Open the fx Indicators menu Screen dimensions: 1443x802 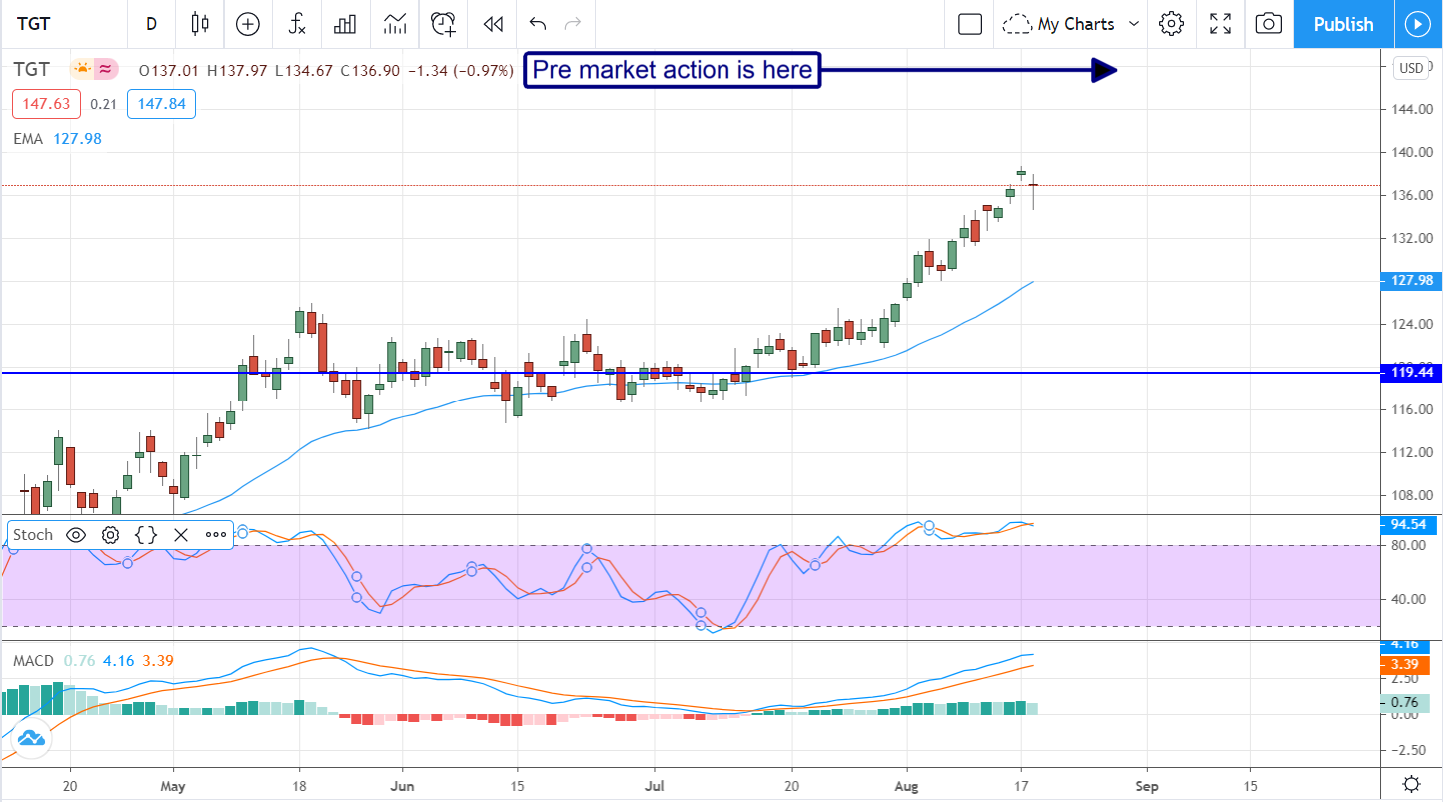tap(297, 24)
